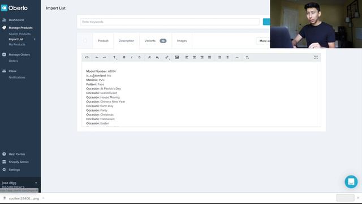Click the Enter Keywords search field

170,22
